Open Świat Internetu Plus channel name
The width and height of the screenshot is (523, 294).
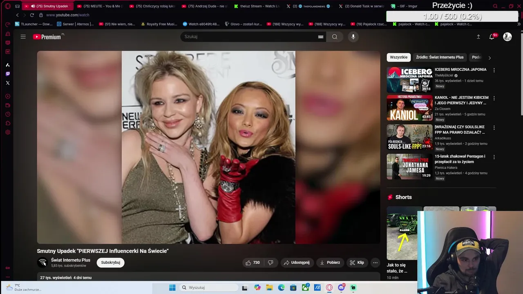(71, 260)
